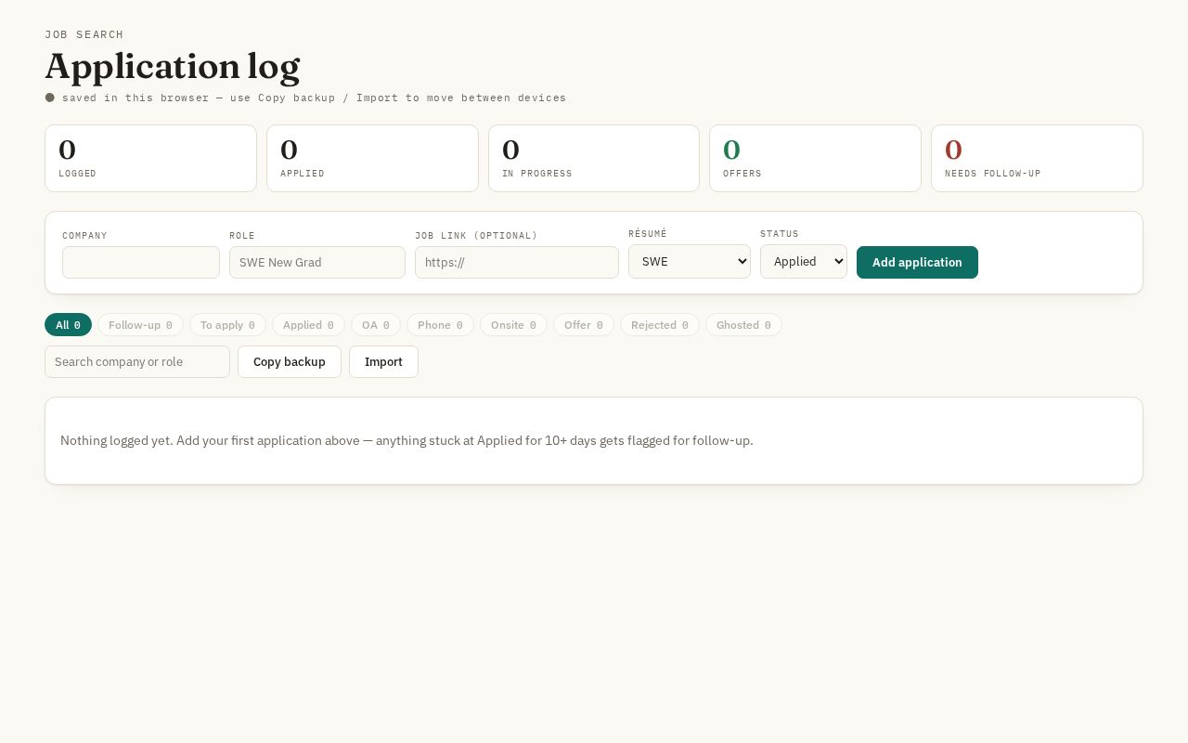This screenshot has width=1188, height=743.
Task: Select the To apply filter pill
Action: (x=227, y=325)
